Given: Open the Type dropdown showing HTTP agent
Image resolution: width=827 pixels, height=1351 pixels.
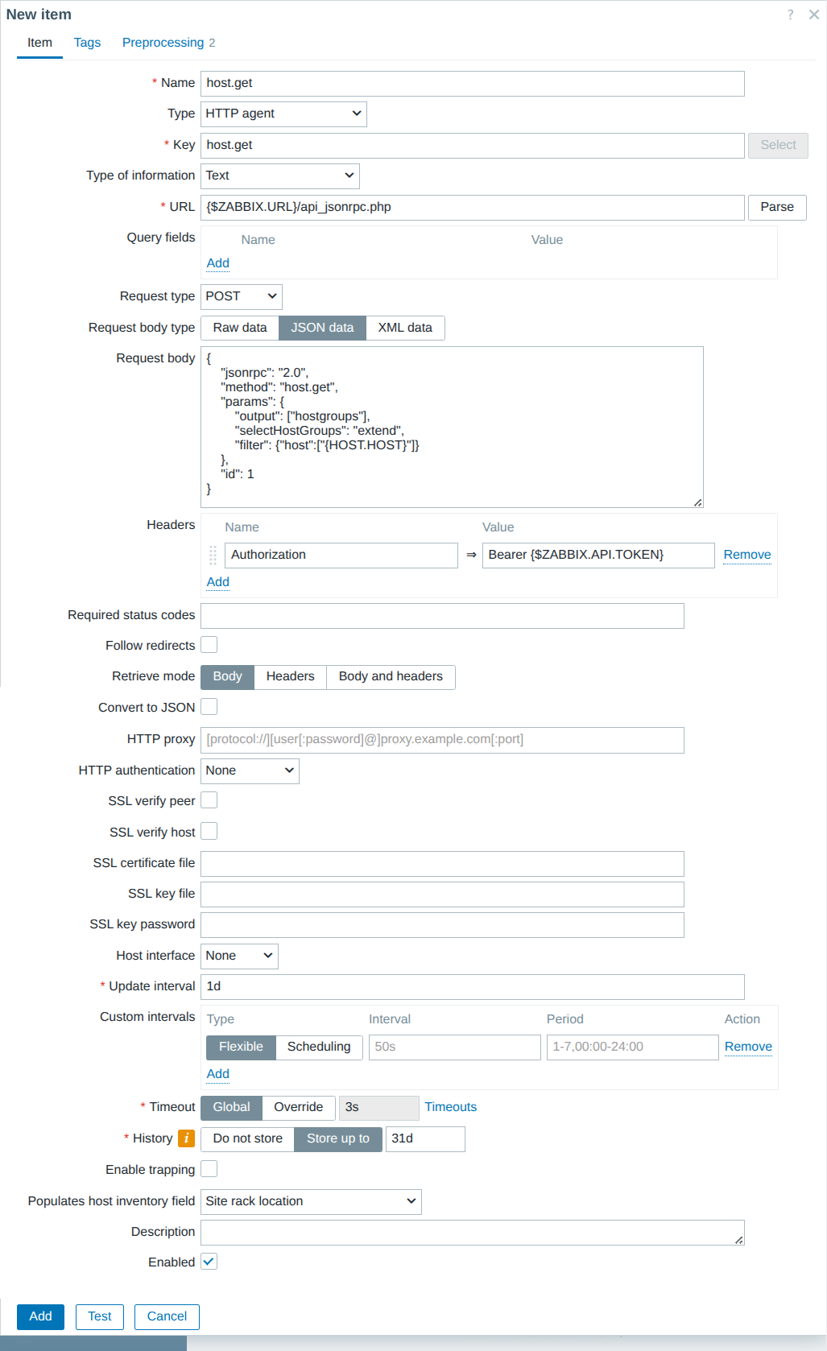Looking at the screenshot, I should point(283,114).
